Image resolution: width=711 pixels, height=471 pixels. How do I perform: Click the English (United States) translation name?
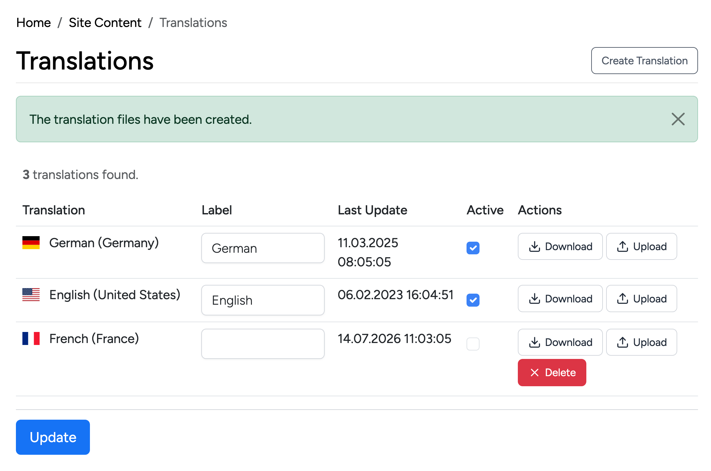coord(115,295)
